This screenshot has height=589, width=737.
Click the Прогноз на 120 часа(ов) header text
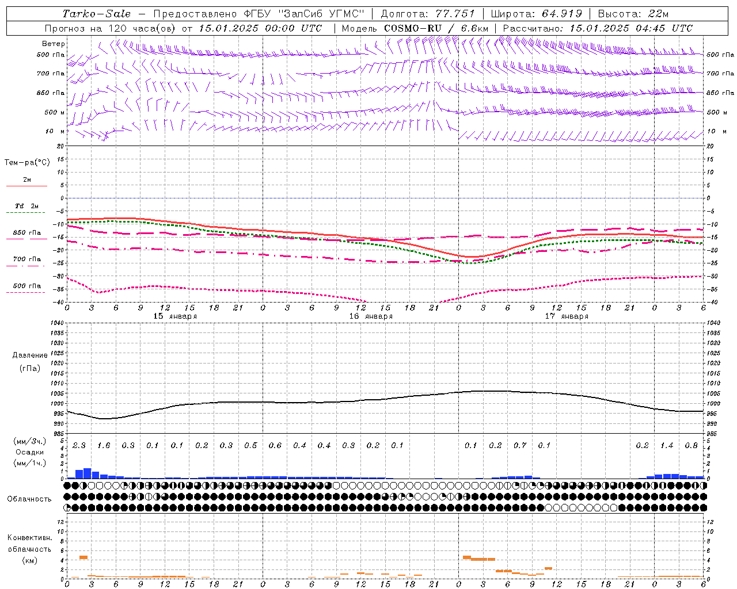[111, 28]
